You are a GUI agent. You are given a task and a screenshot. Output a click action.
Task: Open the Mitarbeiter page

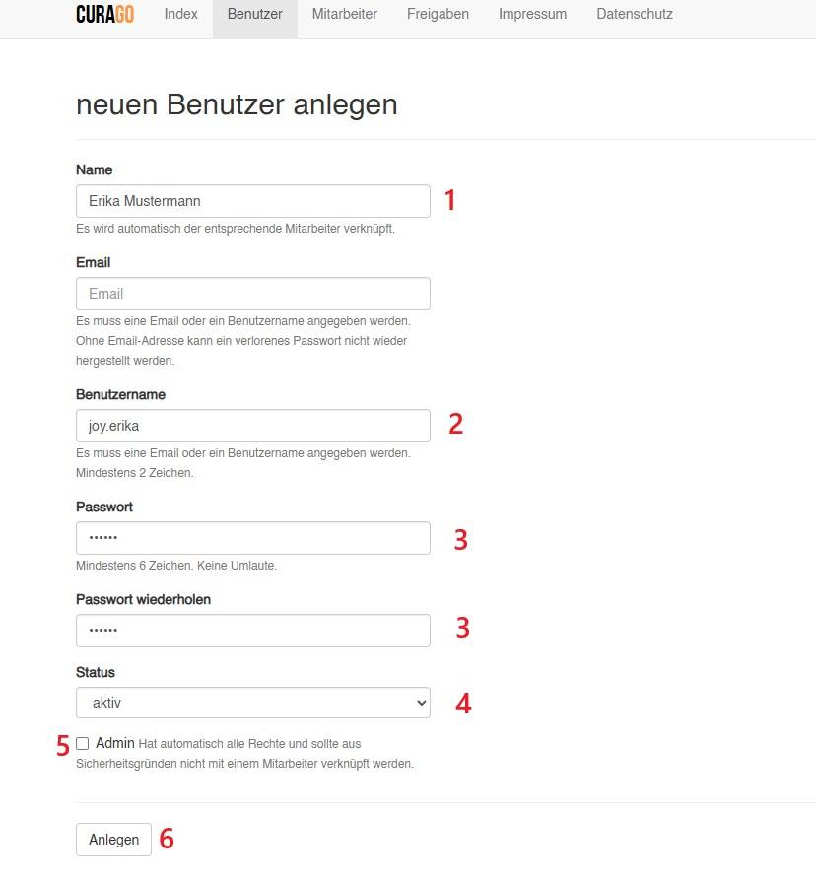344,15
